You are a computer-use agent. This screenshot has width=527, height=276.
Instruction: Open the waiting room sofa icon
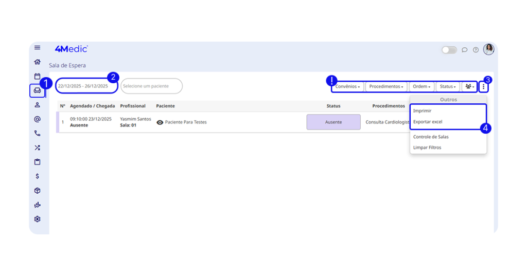[x=37, y=90]
